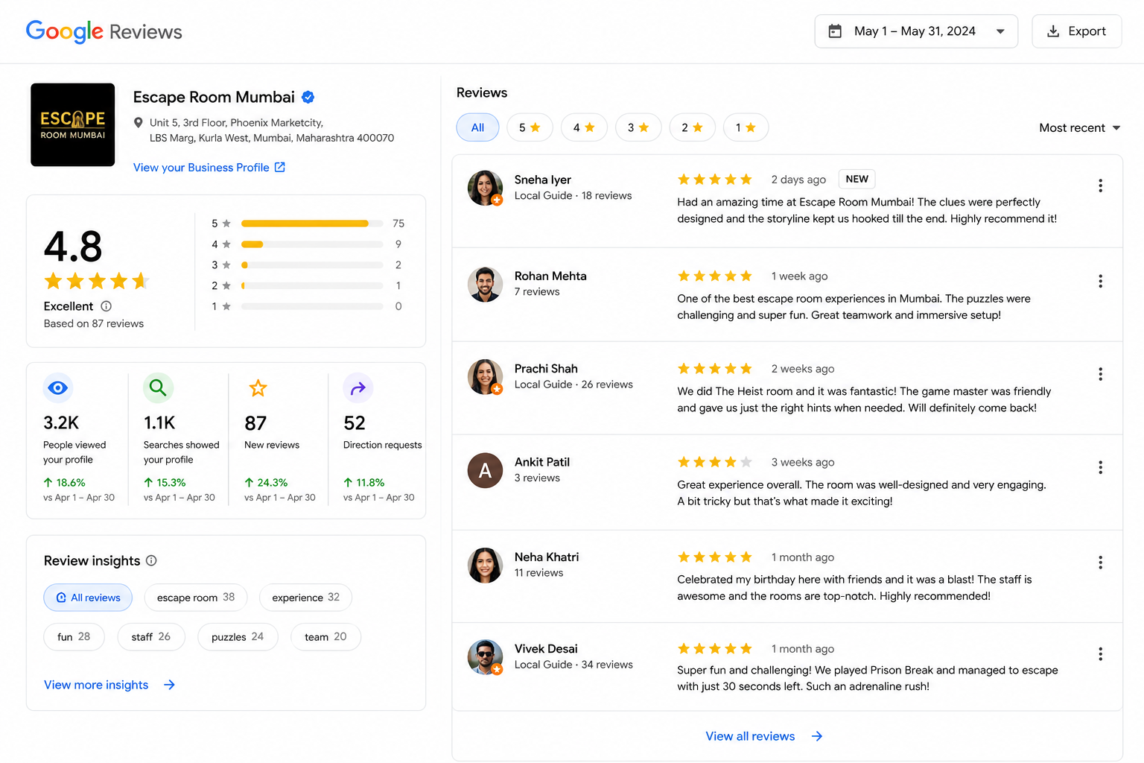Open Vivek Desai's profile avatar
The image size is (1144, 763).
click(485, 657)
